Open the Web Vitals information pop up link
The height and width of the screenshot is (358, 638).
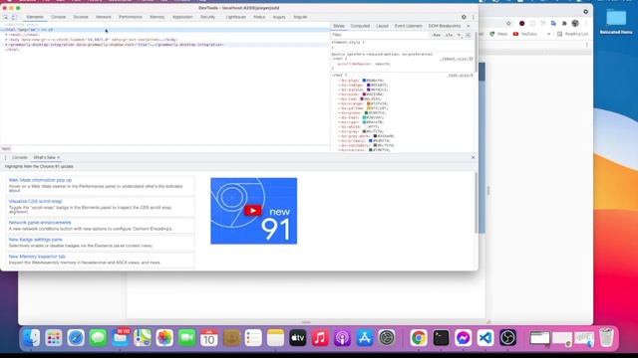(40, 180)
